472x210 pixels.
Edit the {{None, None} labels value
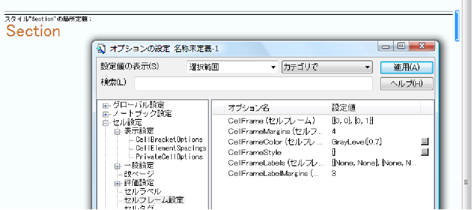374,163
